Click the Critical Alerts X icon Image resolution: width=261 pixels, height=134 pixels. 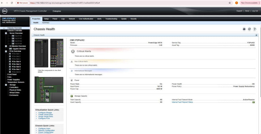73,51
